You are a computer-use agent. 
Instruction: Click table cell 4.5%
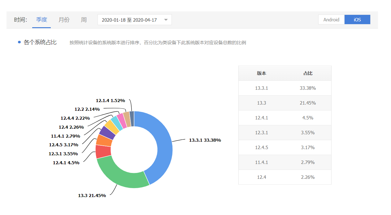308,118
